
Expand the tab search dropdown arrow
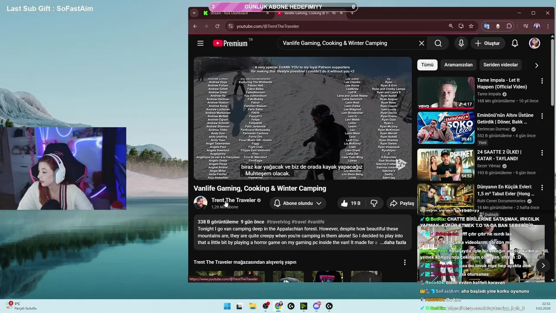click(x=194, y=13)
